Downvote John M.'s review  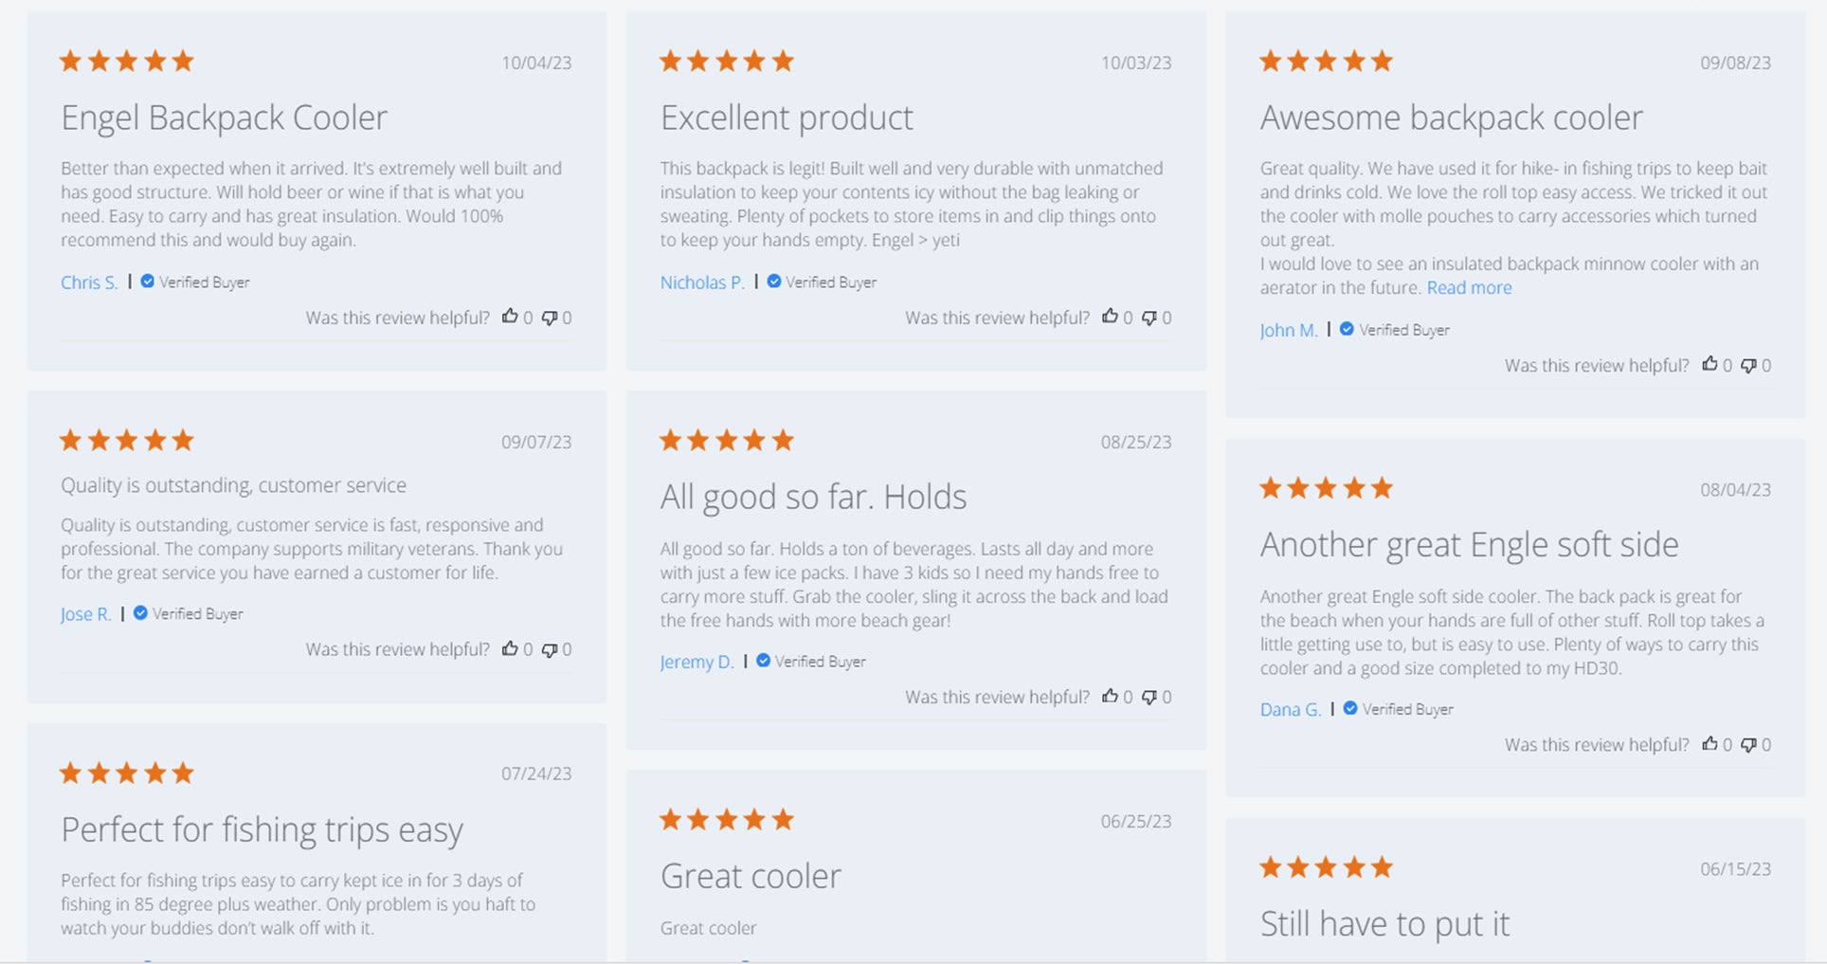(1749, 365)
